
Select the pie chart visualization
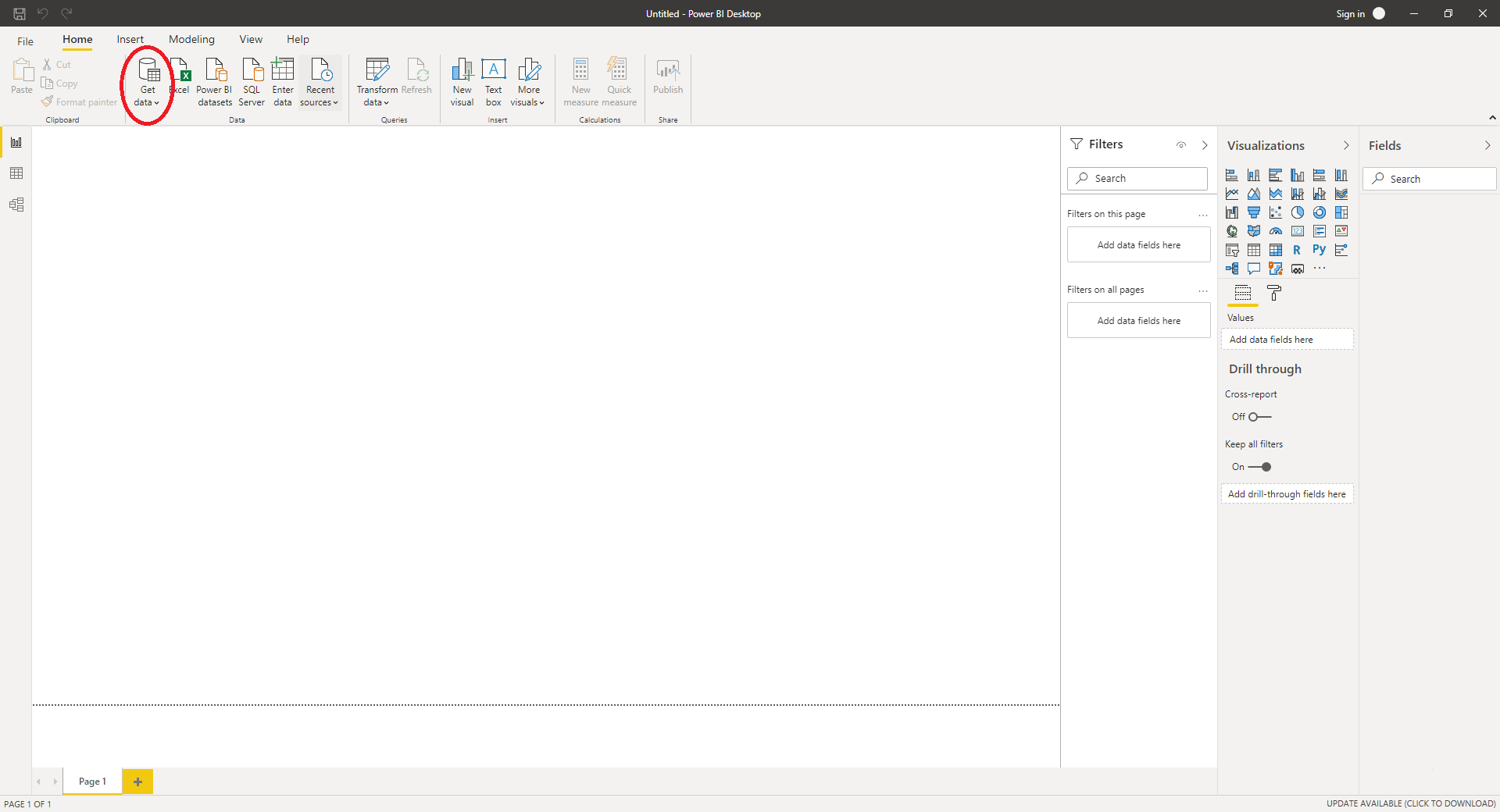[x=1298, y=212]
